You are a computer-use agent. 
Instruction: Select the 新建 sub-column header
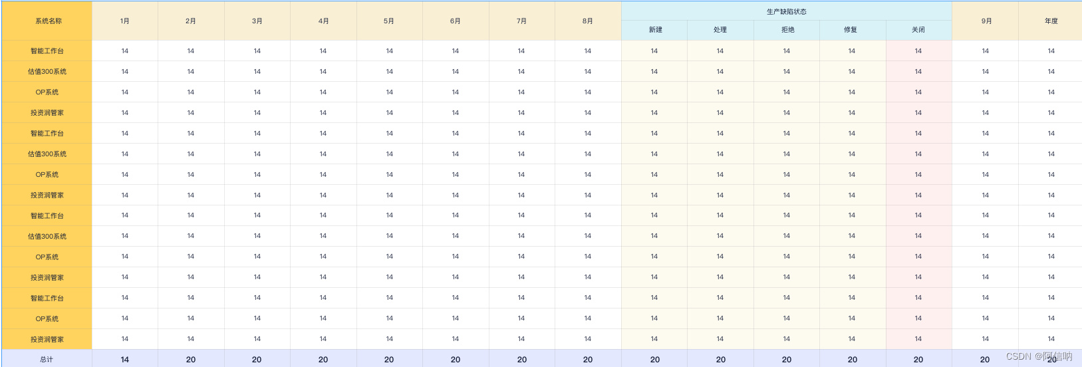655,30
